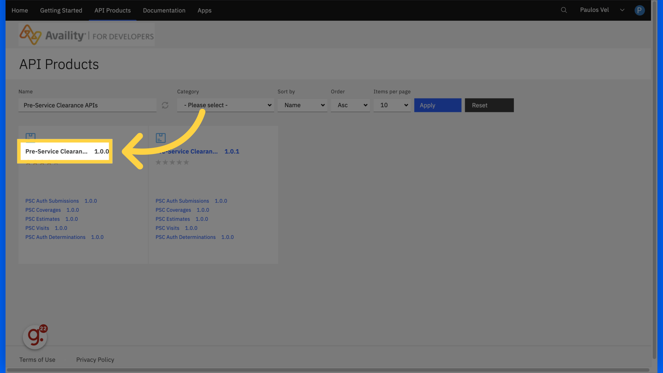
Task: Open PSC Coverages in 1.0.1 product card
Action: point(182,210)
